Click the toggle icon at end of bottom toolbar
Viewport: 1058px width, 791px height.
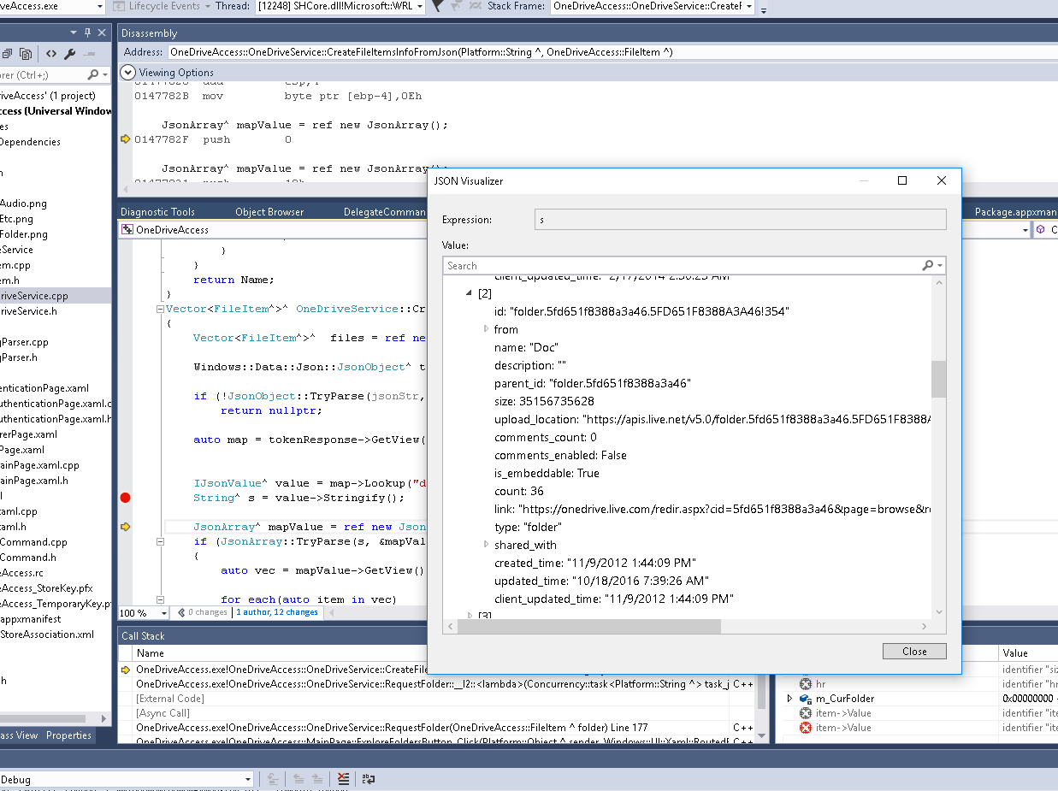pyautogui.click(x=369, y=779)
